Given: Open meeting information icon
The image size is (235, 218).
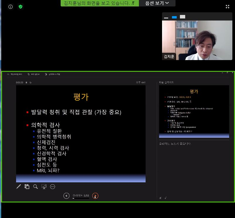Looking at the screenshot, I should click(11, 6).
